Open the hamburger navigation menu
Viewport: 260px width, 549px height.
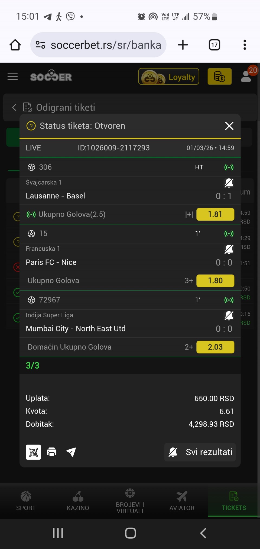pyautogui.click(x=12, y=77)
